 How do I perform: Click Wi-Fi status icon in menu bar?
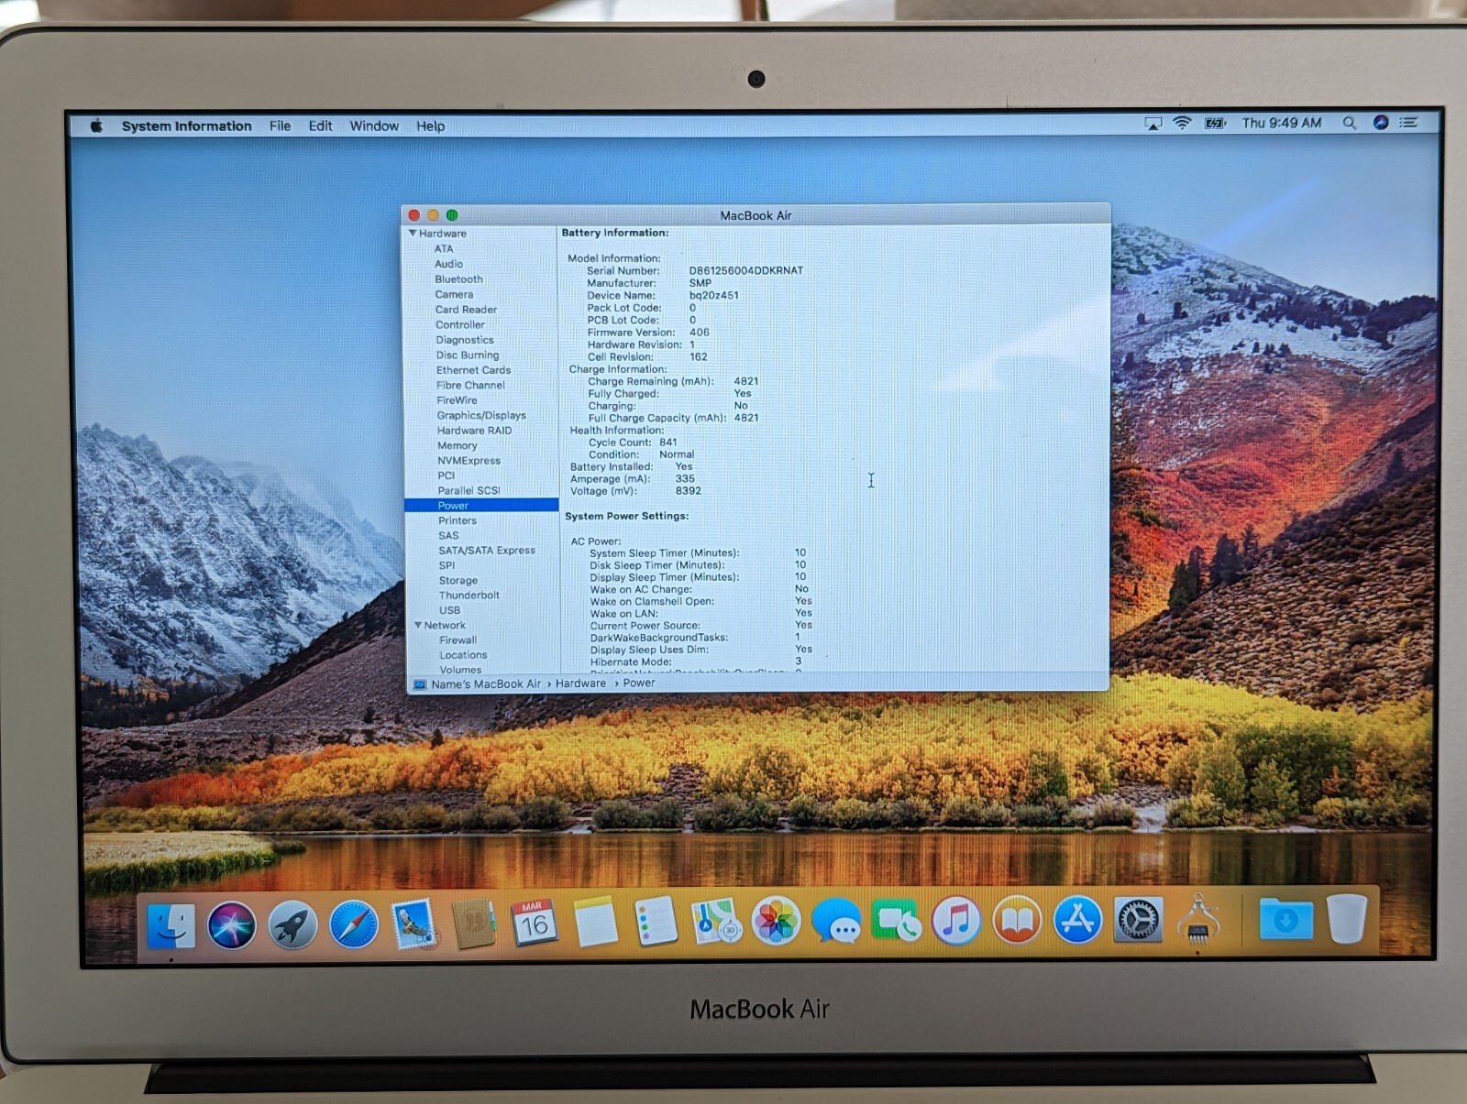pyautogui.click(x=1183, y=123)
